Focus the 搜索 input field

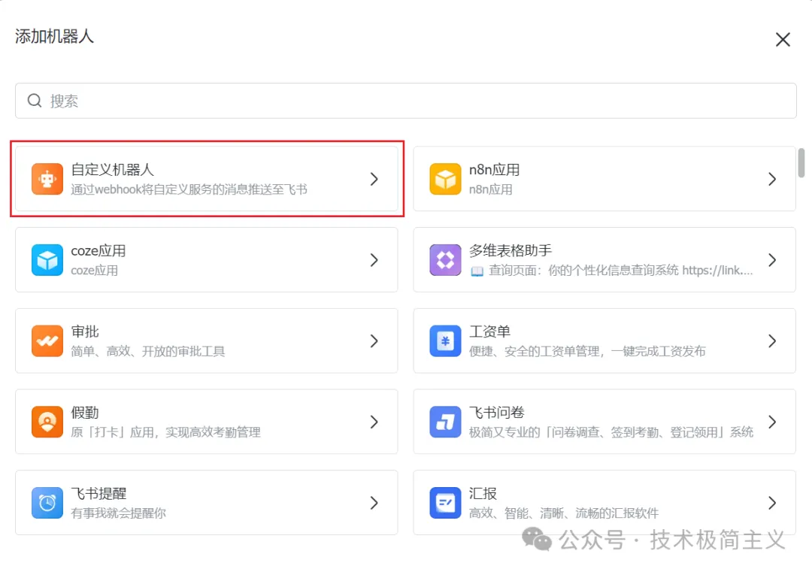pos(406,101)
